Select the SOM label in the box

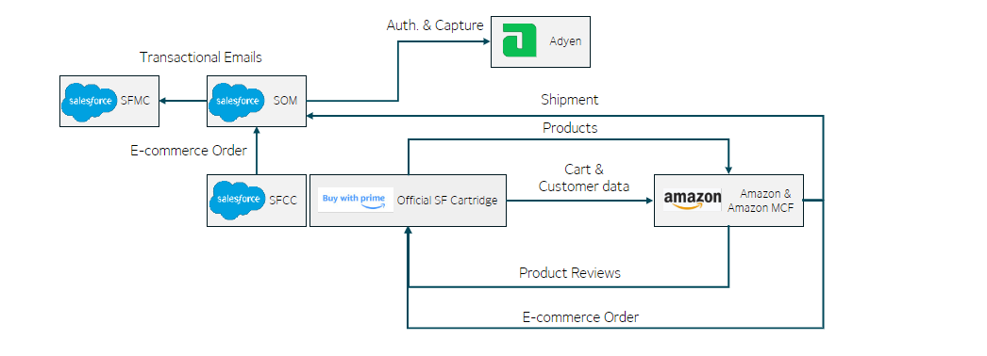coord(285,101)
